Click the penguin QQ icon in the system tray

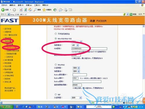[x=129, y=107]
